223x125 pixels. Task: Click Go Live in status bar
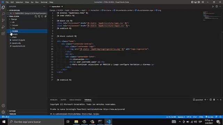(x=209, y=117)
